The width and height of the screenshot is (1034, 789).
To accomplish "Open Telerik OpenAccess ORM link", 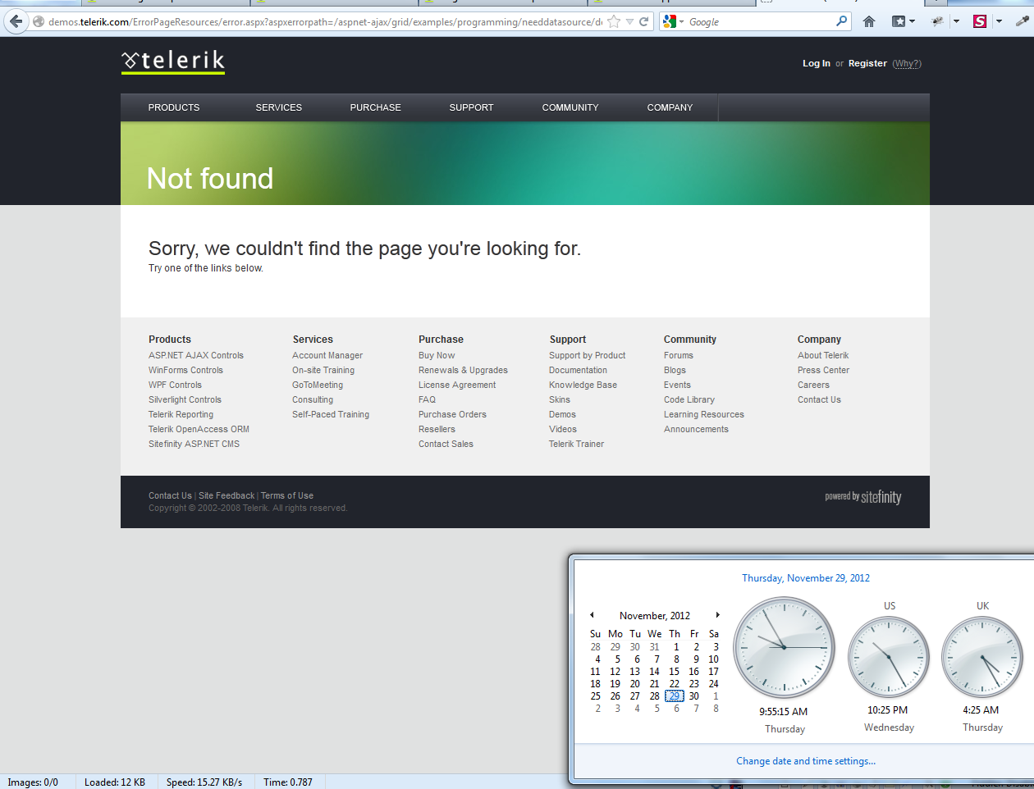I will click(x=199, y=429).
